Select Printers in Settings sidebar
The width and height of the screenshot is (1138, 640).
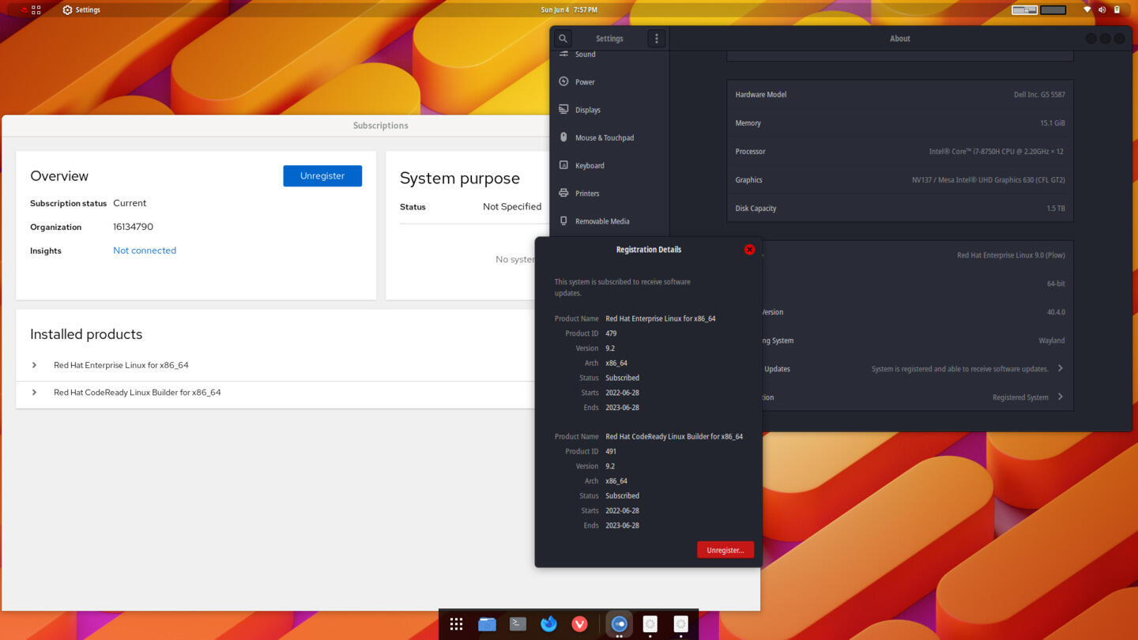[x=609, y=193]
